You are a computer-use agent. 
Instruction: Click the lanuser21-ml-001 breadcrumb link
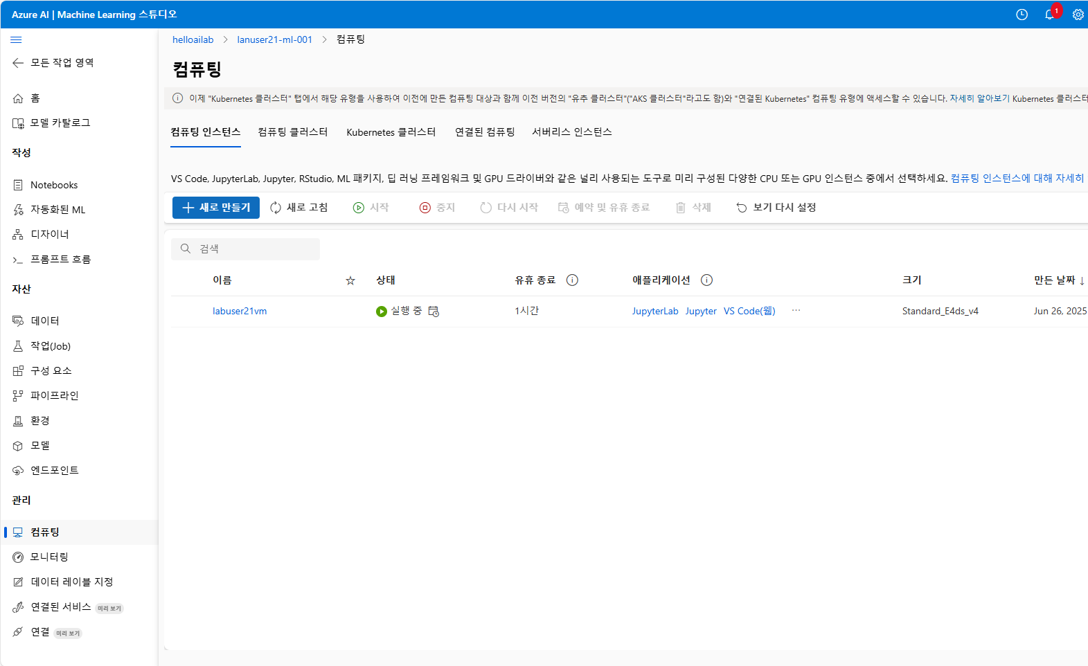[275, 40]
